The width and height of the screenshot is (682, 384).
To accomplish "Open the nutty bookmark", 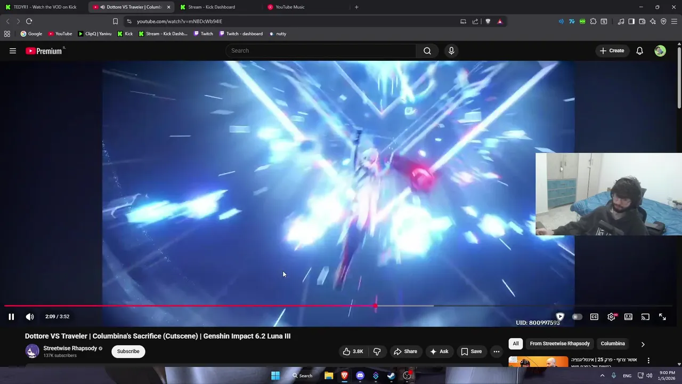I will [x=278, y=34].
